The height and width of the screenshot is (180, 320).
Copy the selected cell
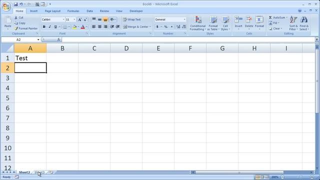click(20, 23)
